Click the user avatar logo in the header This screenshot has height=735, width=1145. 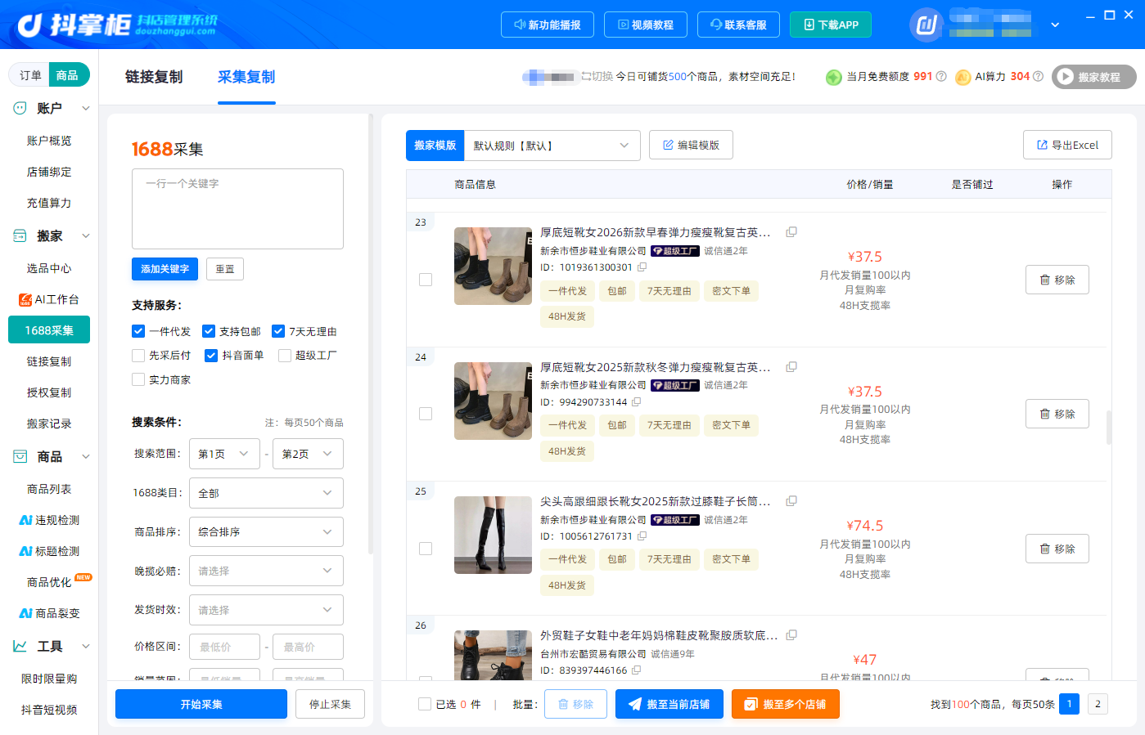926,25
